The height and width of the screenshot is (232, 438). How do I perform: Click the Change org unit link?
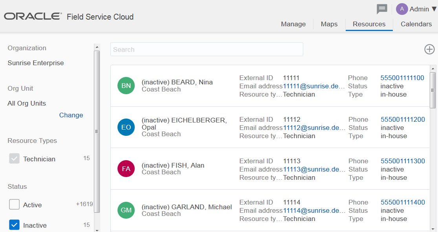tap(71, 115)
